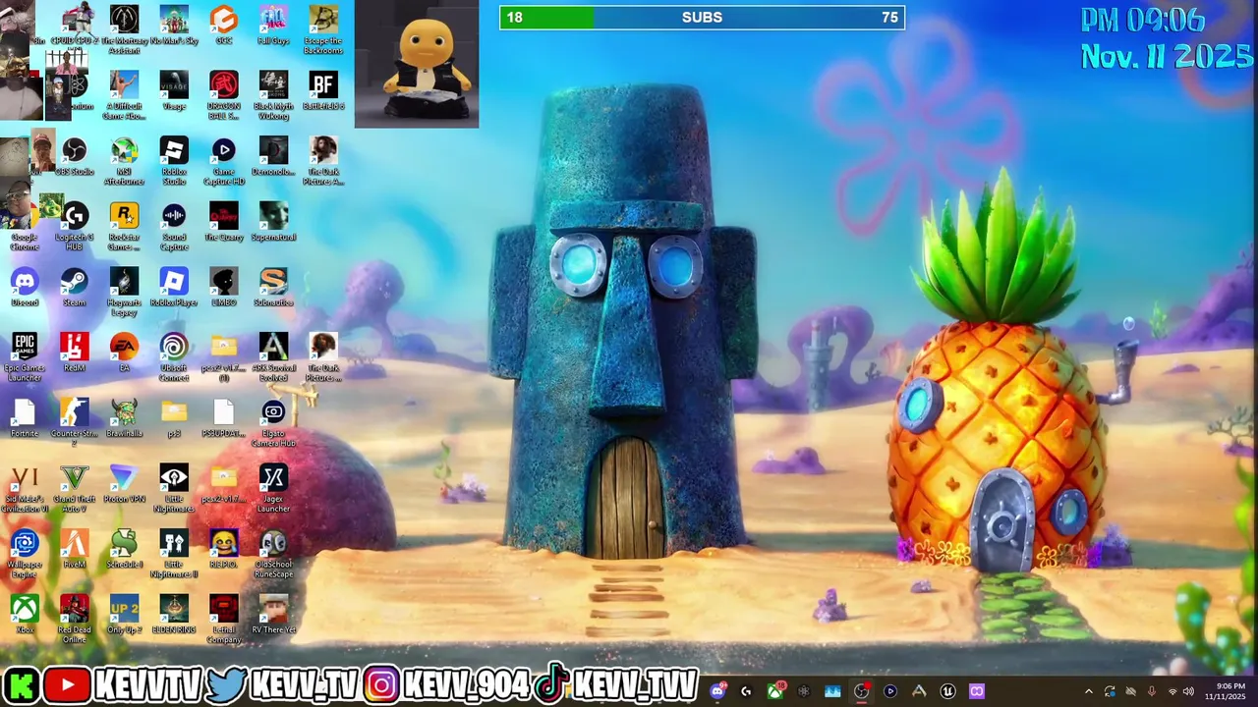The width and height of the screenshot is (1258, 707).
Task: Open Sid Meier's Civilization VI shortcut
Action: (25, 489)
